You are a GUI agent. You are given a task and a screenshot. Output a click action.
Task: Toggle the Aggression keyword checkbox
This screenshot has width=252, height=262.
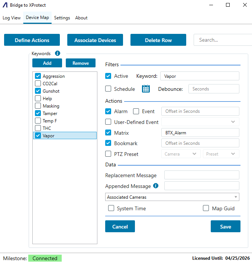tap(38, 76)
